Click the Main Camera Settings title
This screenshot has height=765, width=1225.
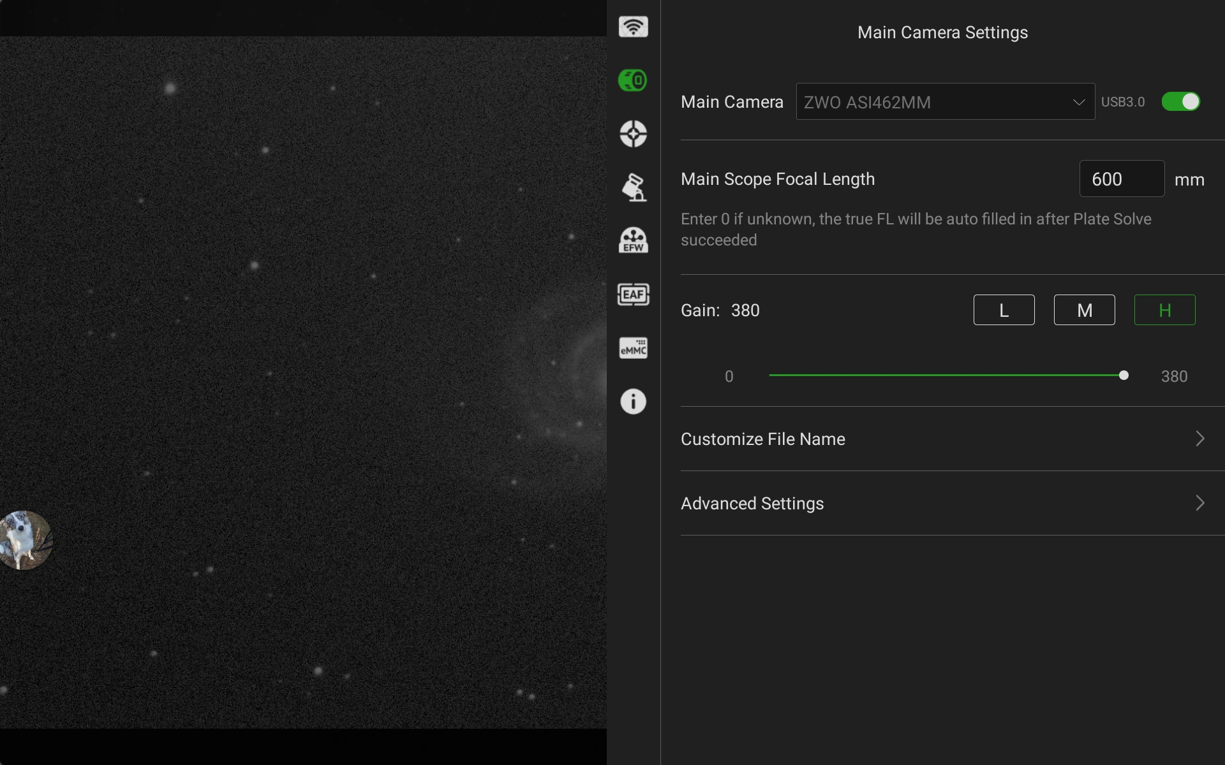point(942,33)
